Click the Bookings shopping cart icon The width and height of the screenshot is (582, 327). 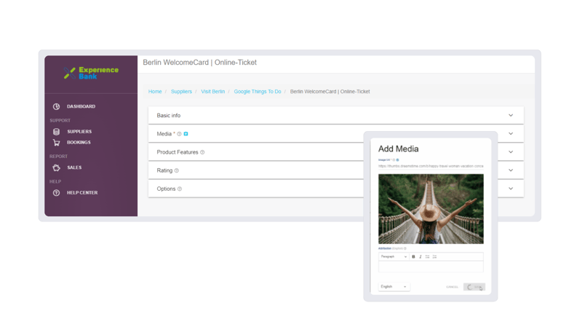pyautogui.click(x=56, y=143)
